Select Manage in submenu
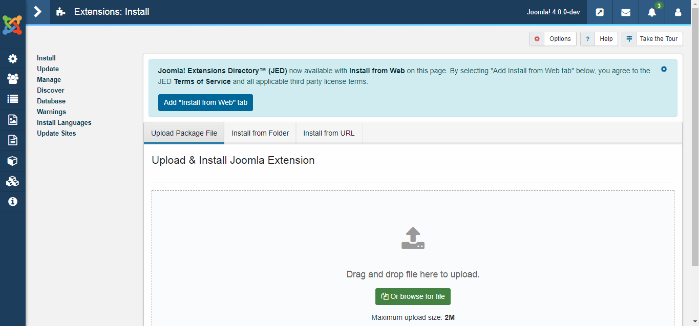The height and width of the screenshot is (326, 699). tap(49, 79)
